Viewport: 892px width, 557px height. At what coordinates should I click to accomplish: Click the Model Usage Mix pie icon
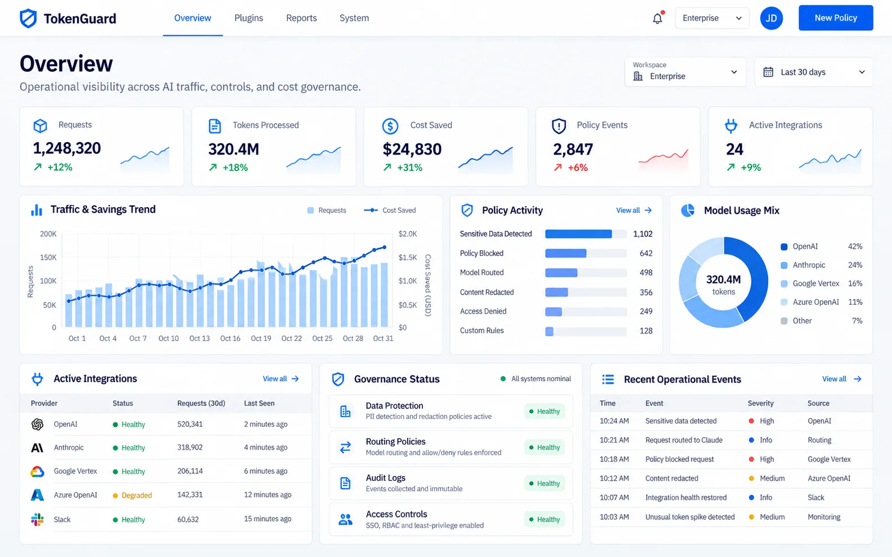tap(688, 211)
